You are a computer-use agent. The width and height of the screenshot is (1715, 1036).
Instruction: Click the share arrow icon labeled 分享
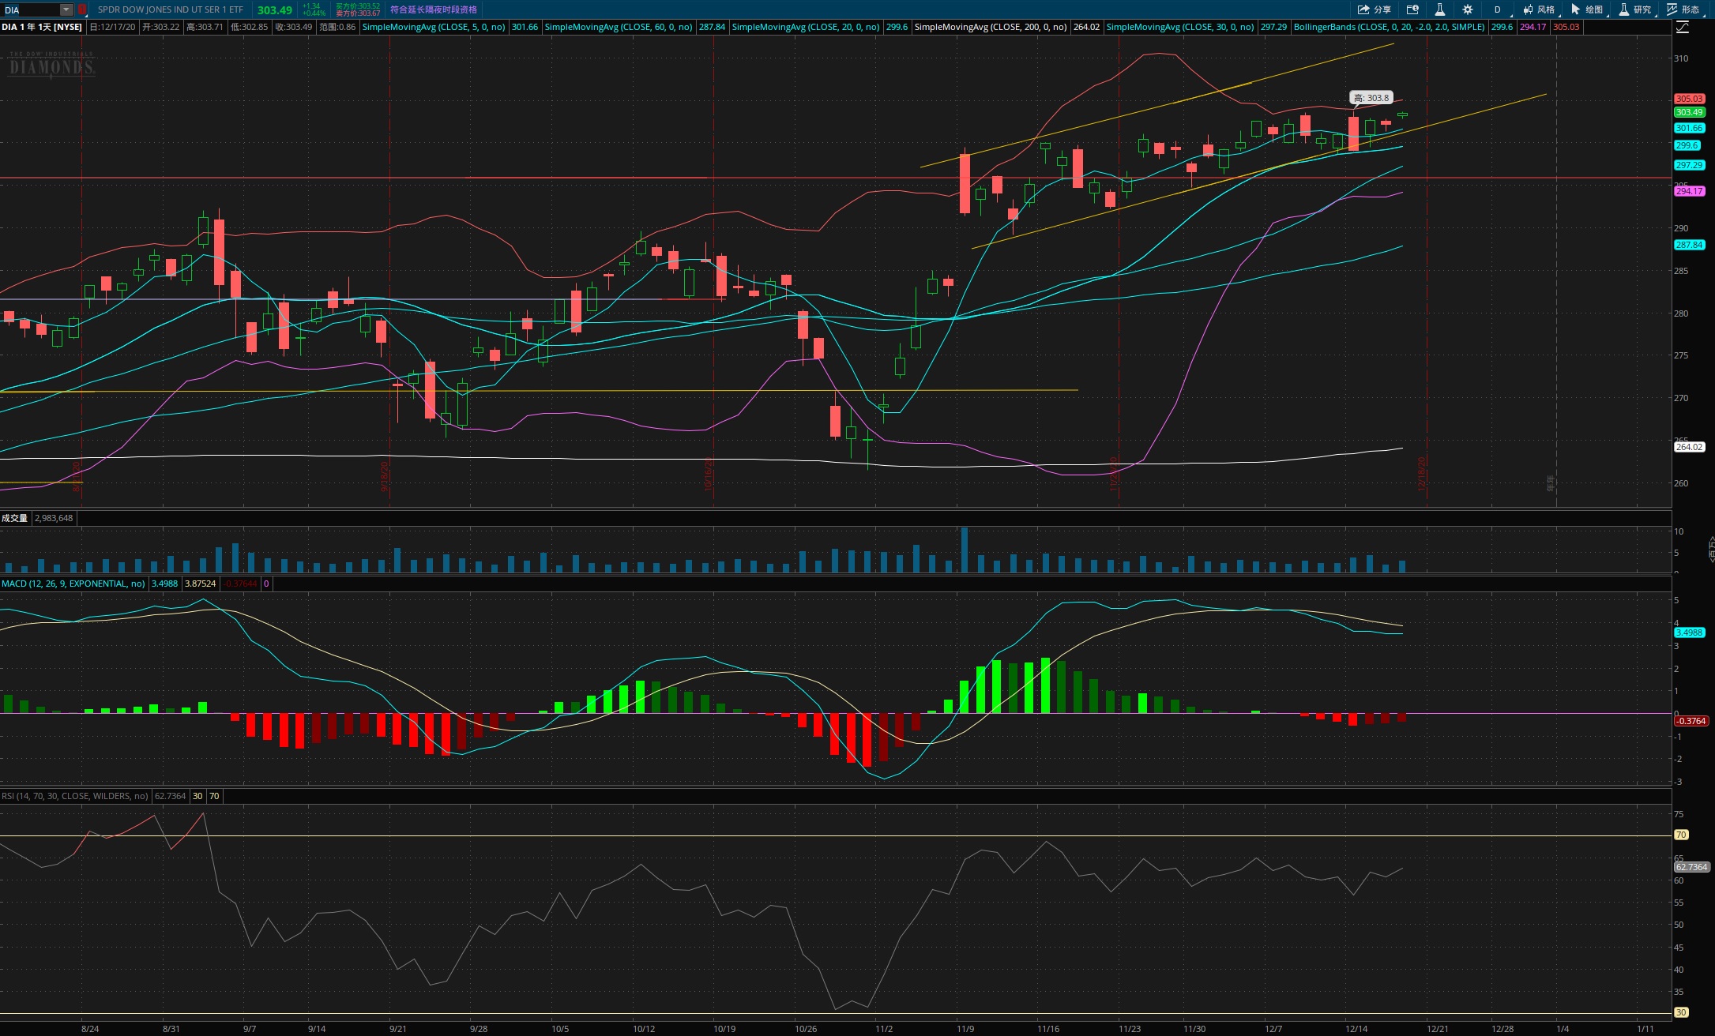[x=1374, y=9]
